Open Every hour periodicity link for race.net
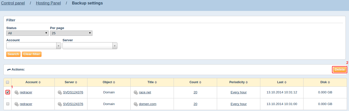The width and height of the screenshot is (349, 111). click(239, 92)
